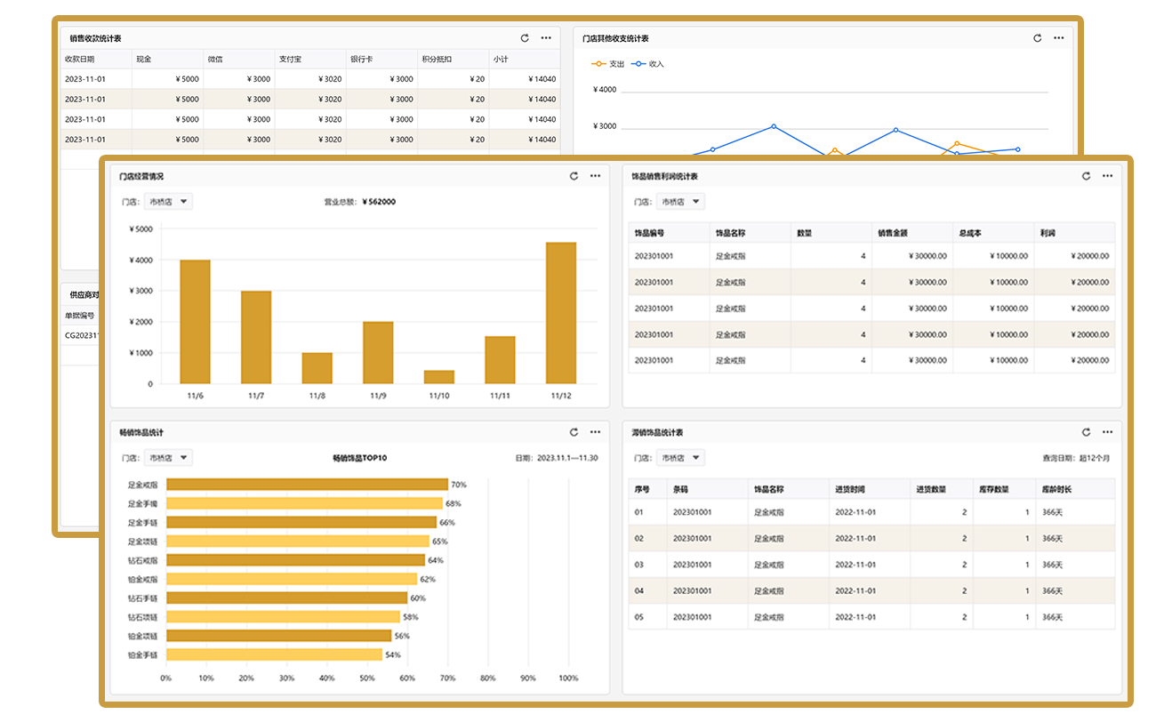Open the three-dot menu in 门店经营情况

(x=596, y=176)
